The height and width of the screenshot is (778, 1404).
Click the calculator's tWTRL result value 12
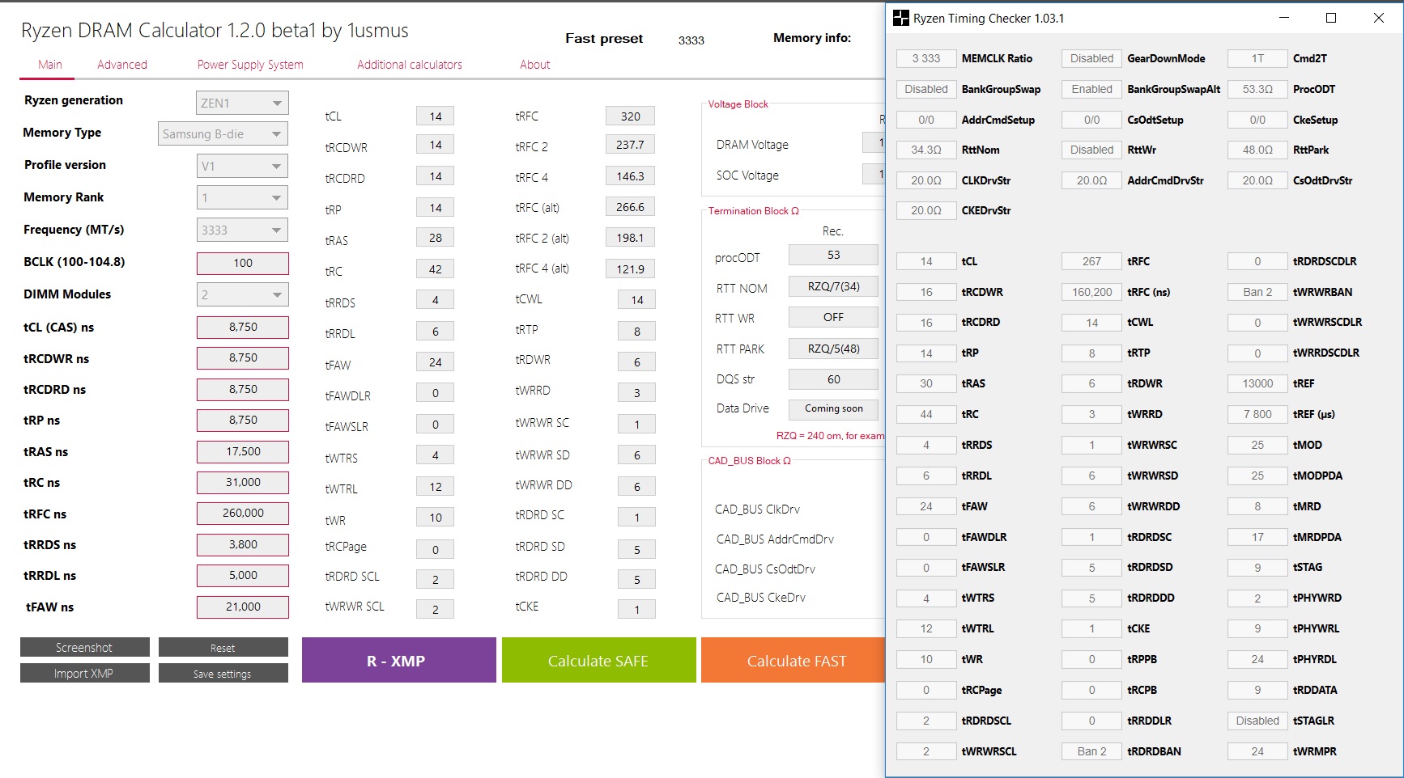tap(436, 487)
